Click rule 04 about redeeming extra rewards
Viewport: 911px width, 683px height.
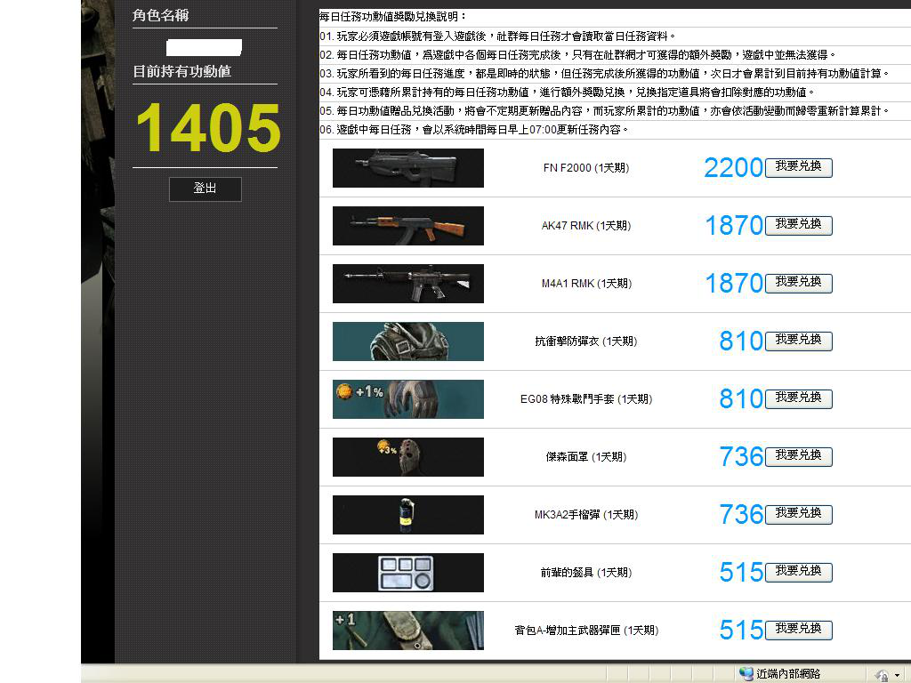(568, 92)
